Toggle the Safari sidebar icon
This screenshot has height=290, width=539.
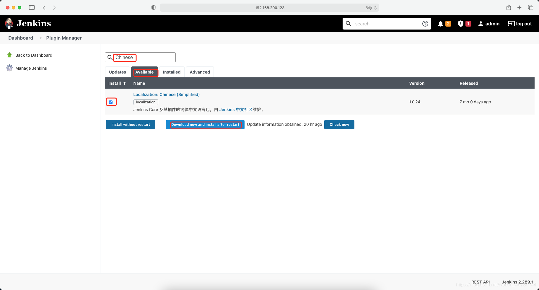tap(32, 8)
